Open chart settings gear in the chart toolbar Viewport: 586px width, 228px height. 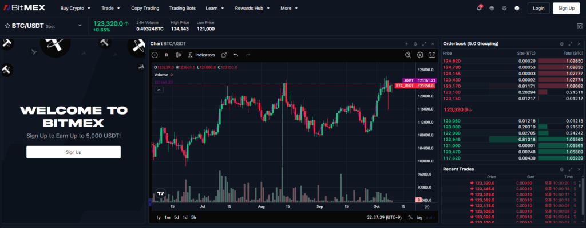(x=420, y=55)
